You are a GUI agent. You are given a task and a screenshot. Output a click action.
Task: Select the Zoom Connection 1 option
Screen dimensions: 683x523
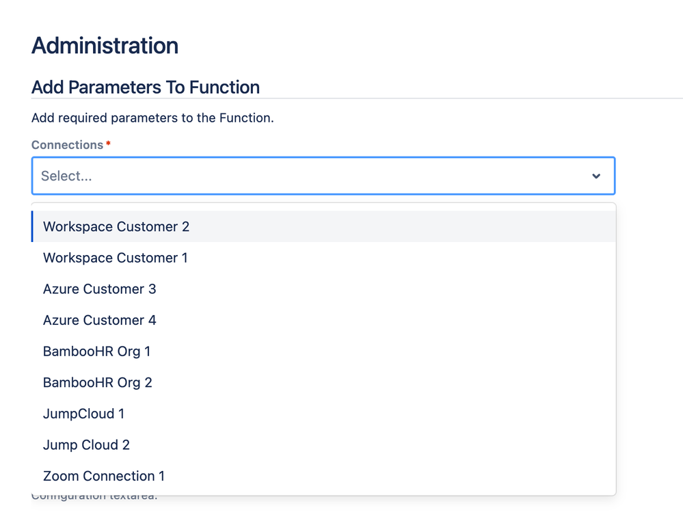pos(103,476)
